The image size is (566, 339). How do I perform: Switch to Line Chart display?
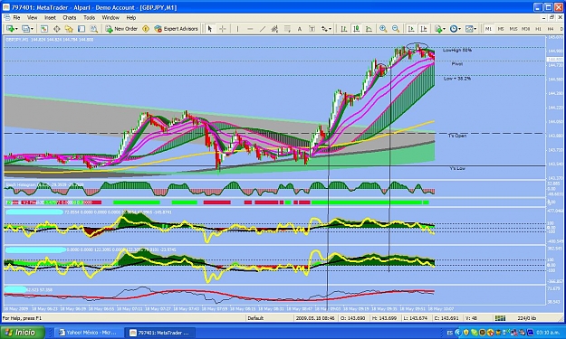click(369, 29)
